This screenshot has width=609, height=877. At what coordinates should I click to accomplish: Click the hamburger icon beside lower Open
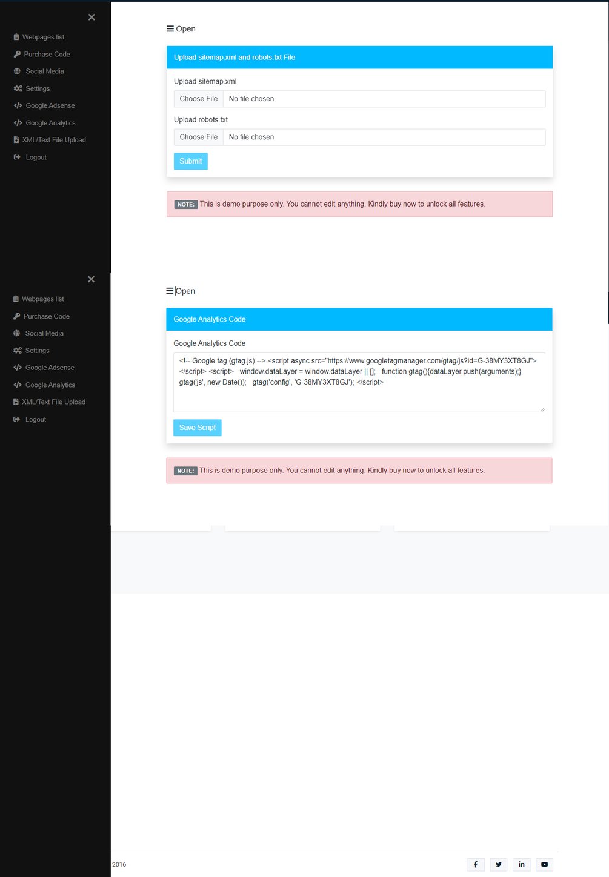170,291
